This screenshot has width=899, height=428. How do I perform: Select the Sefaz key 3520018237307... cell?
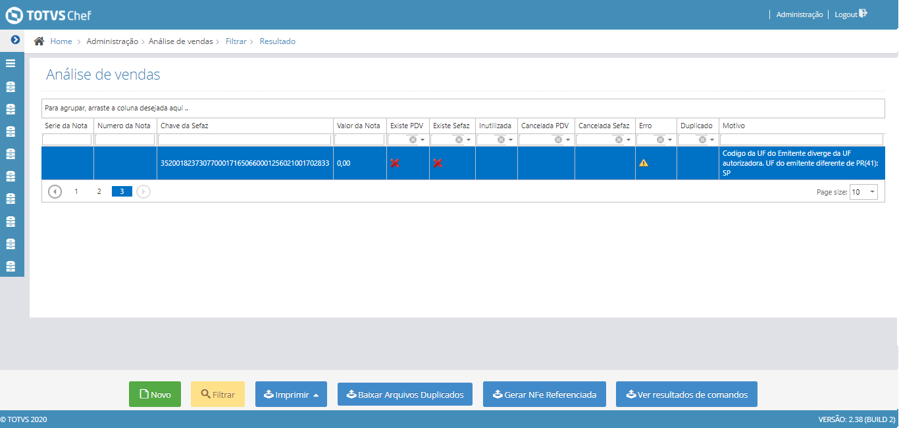coord(245,163)
